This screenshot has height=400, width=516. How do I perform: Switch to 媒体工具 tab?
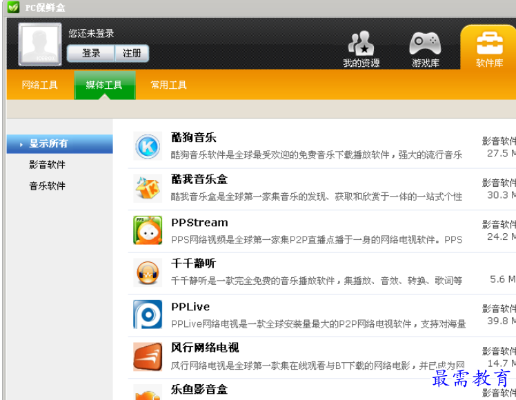pos(104,85)
